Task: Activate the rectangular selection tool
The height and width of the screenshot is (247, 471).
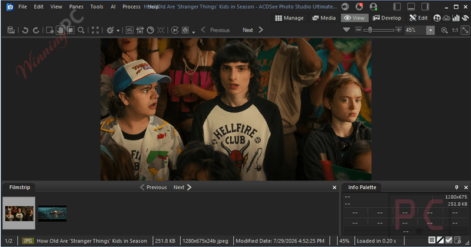Action: (x=71, y=30)
